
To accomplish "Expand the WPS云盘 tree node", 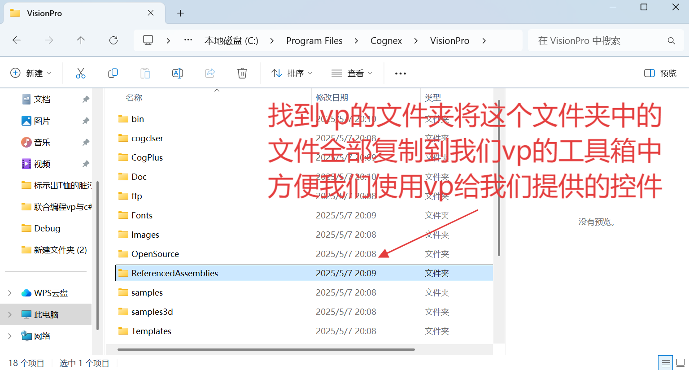I will click(x=10, y=293).
